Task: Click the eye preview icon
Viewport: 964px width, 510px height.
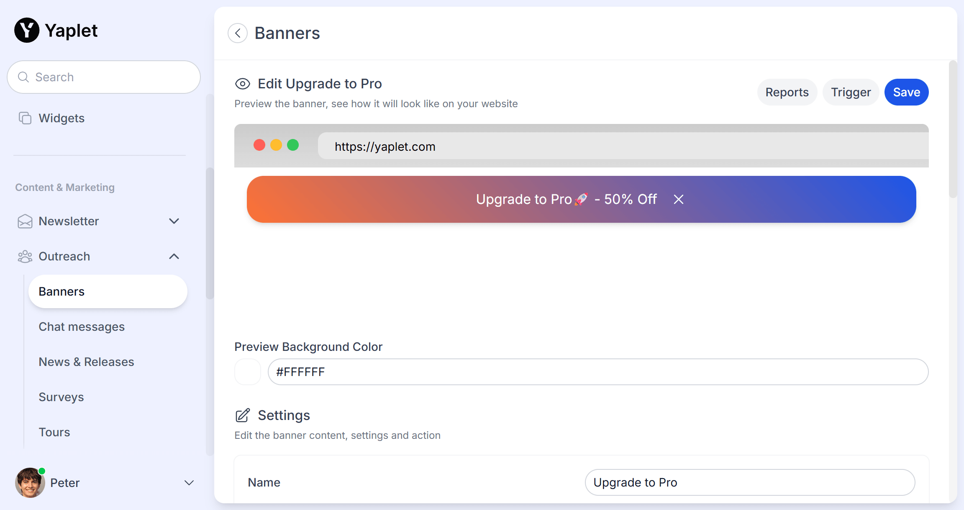Action: point(242,84)
